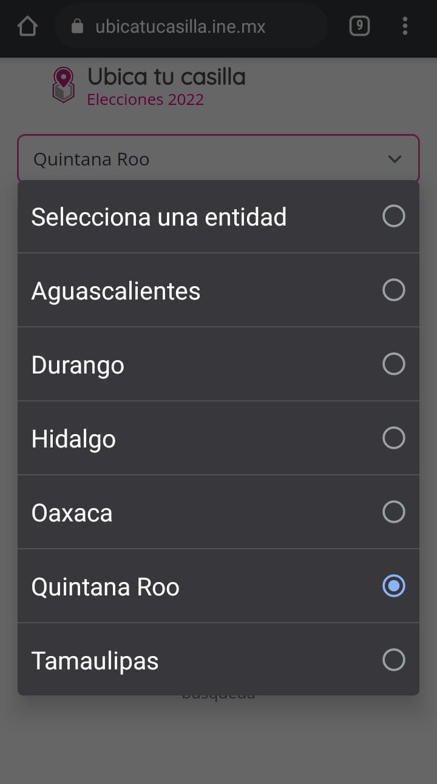437x784 pixels.
Task: Open the tab switcher showing 9 tabs
Action: coord(359,26)
